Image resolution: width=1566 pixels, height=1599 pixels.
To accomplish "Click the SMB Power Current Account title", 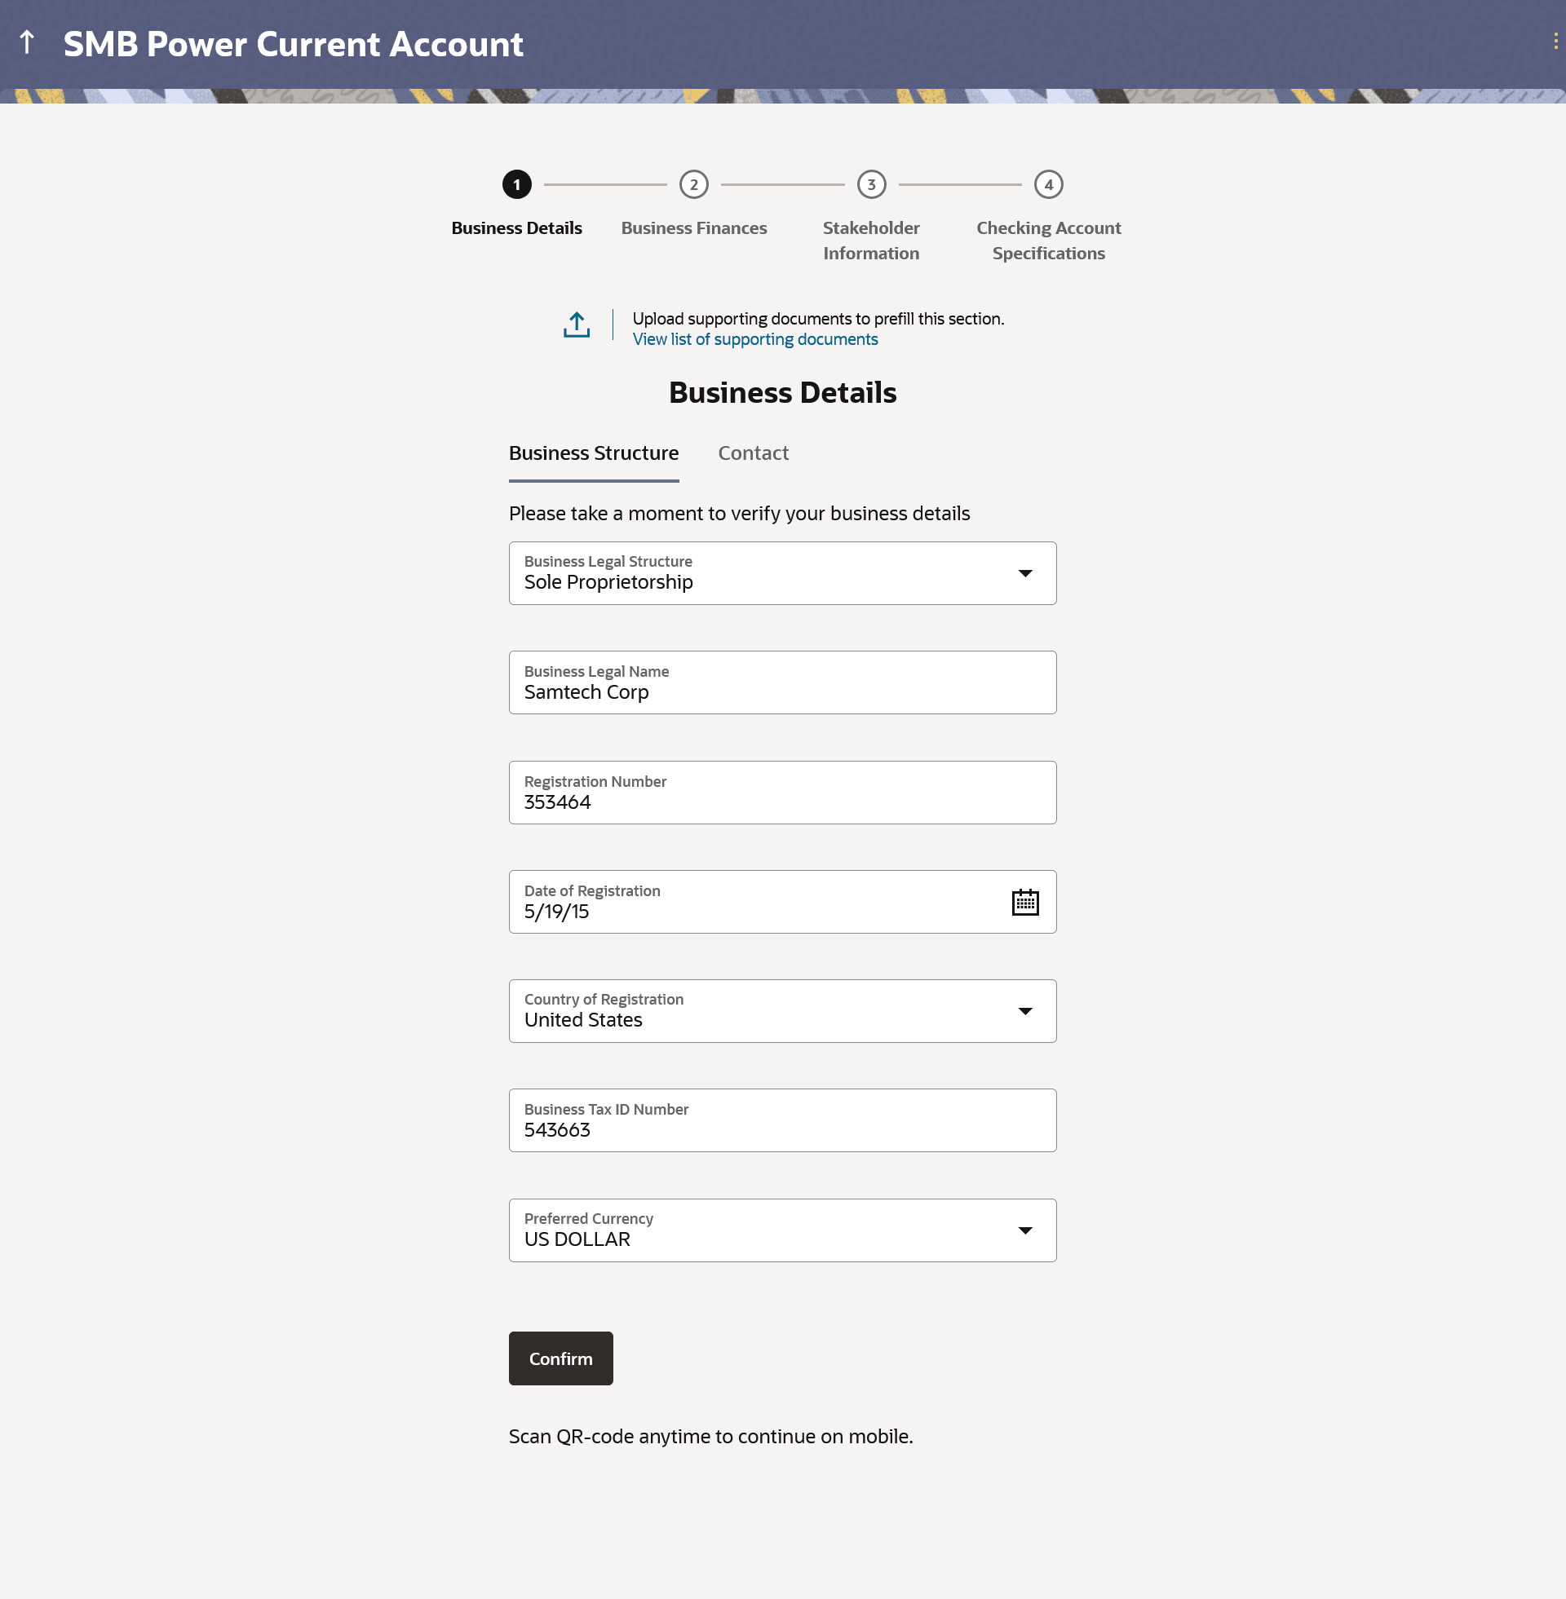I will pyautogui.click(x=293, y=44).
